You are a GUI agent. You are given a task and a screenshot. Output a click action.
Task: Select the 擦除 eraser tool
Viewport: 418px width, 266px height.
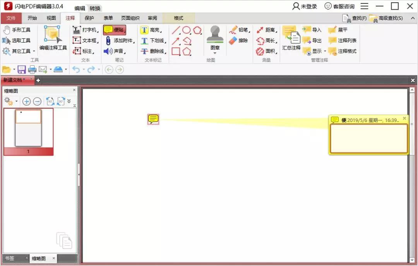238,41
